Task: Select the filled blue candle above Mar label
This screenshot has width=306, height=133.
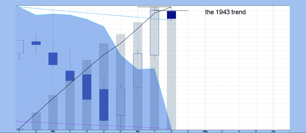Action: click(53, 59)
